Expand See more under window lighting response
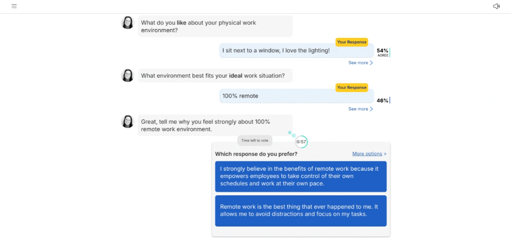 click(x=360, y=63)
